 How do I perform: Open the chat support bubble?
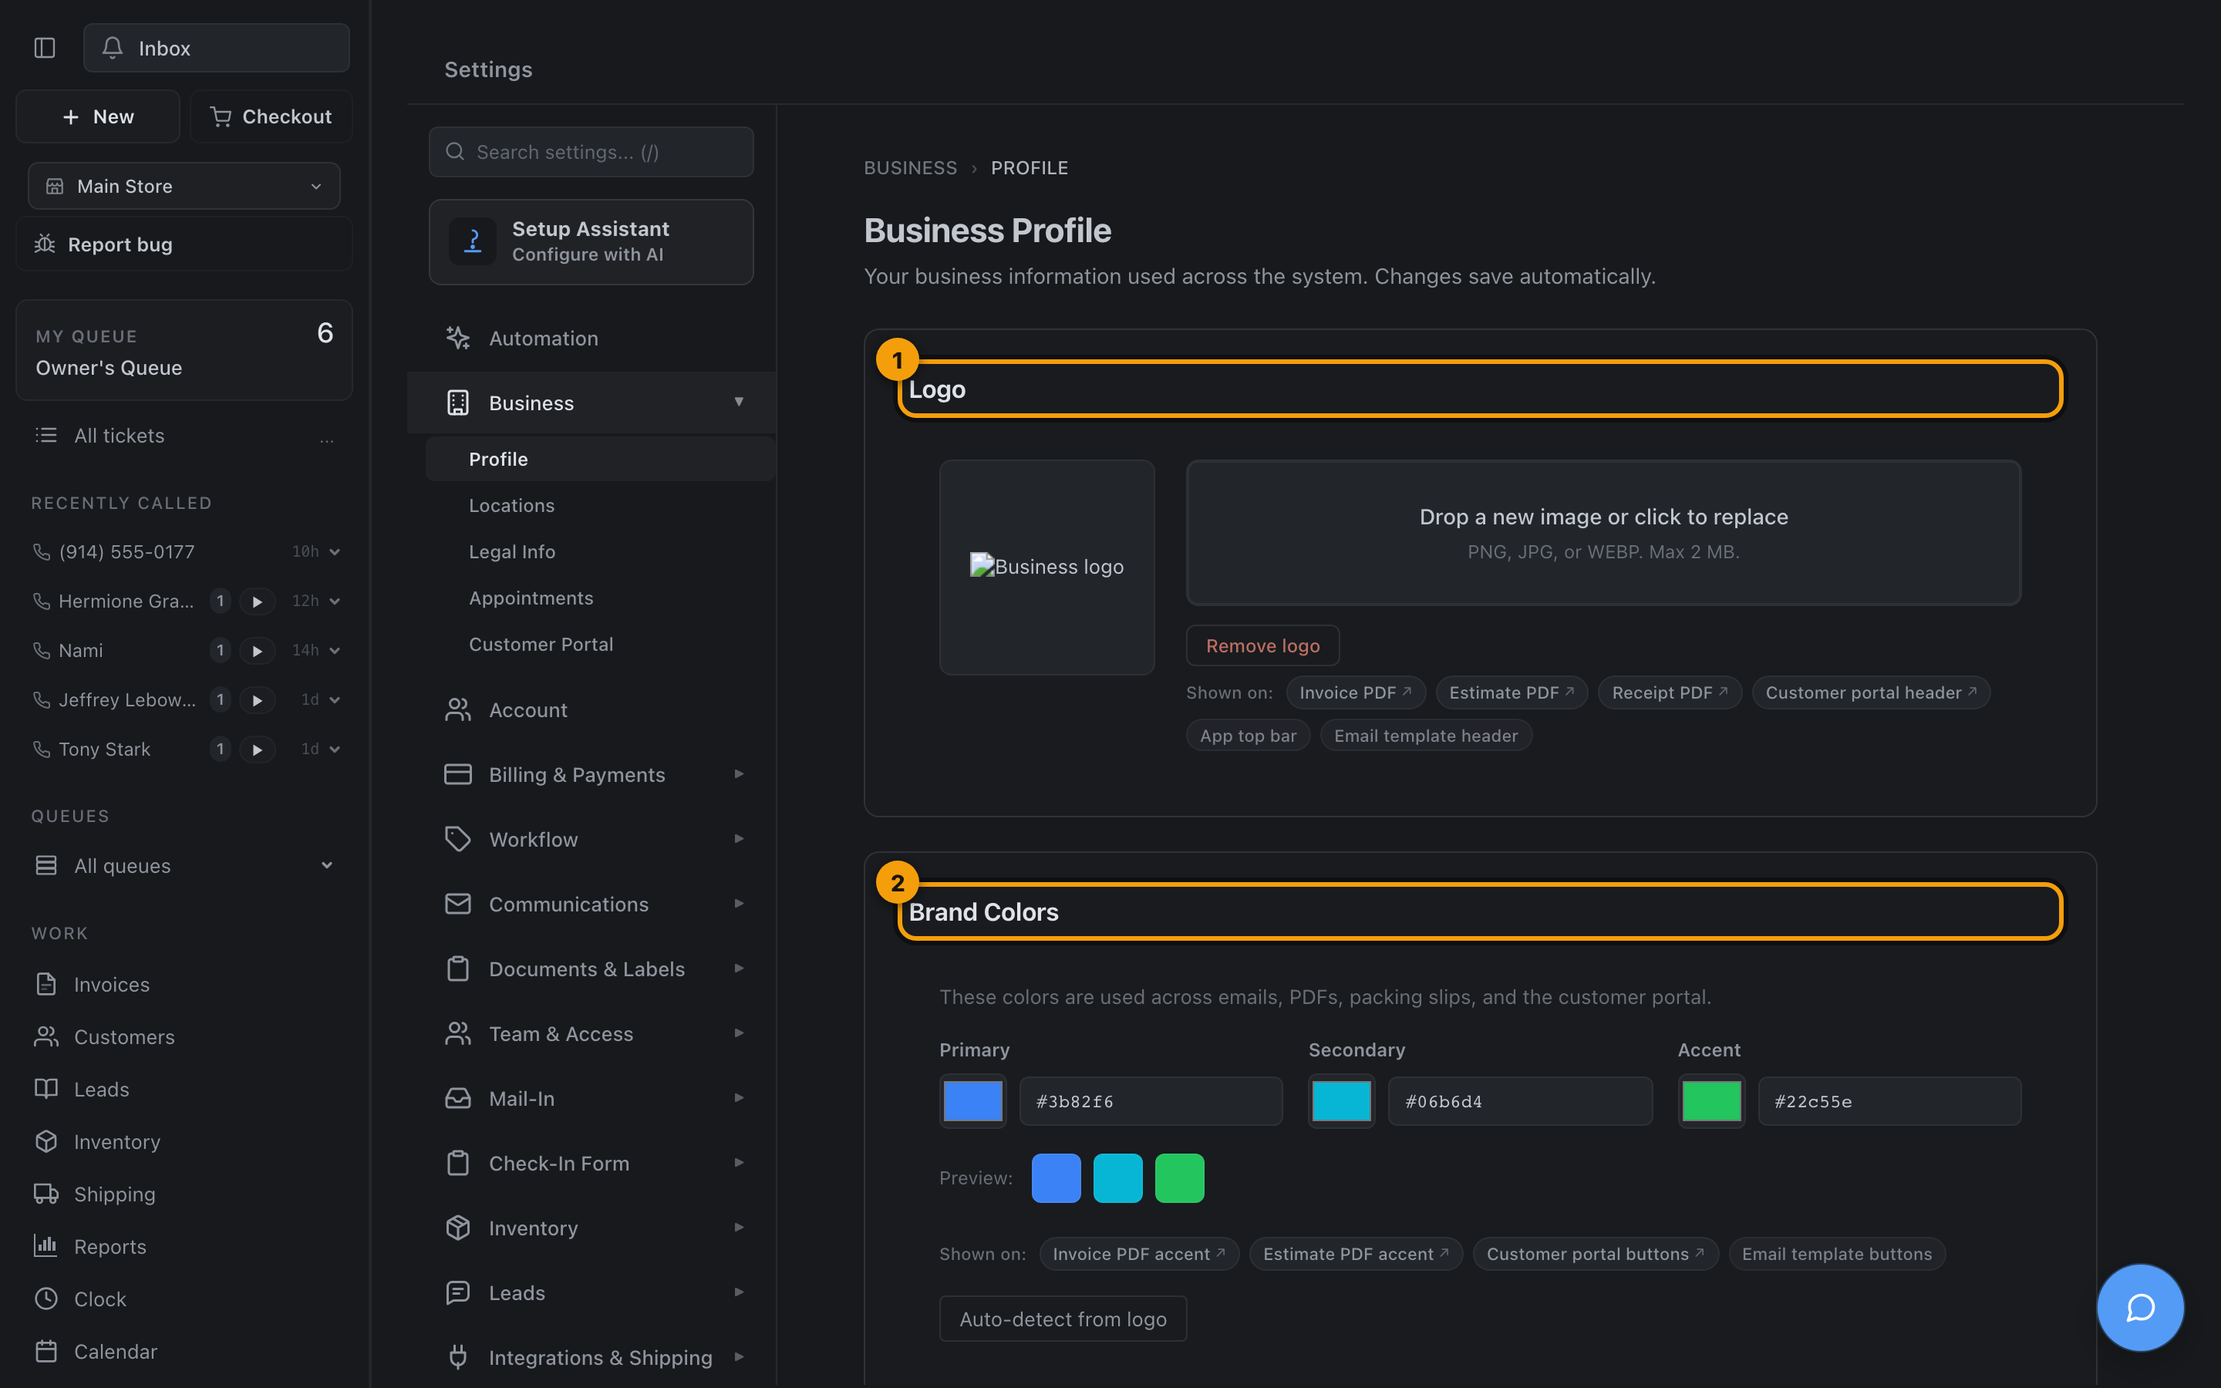(2140, 1307)
